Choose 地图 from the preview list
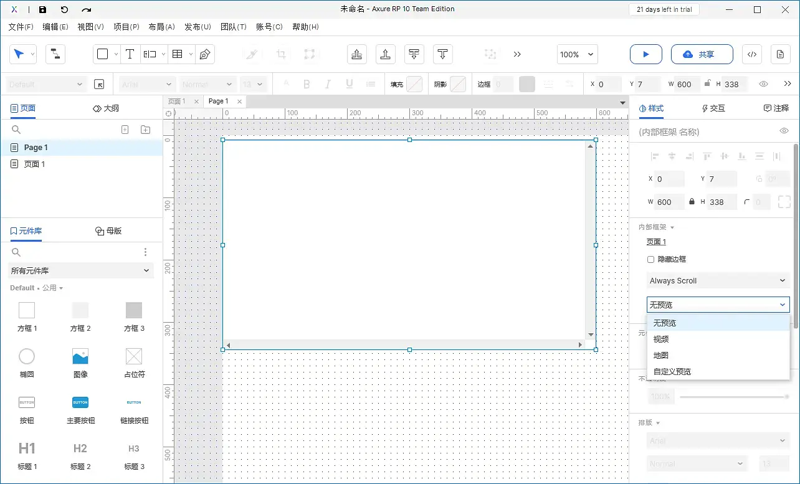 (719, 355)
